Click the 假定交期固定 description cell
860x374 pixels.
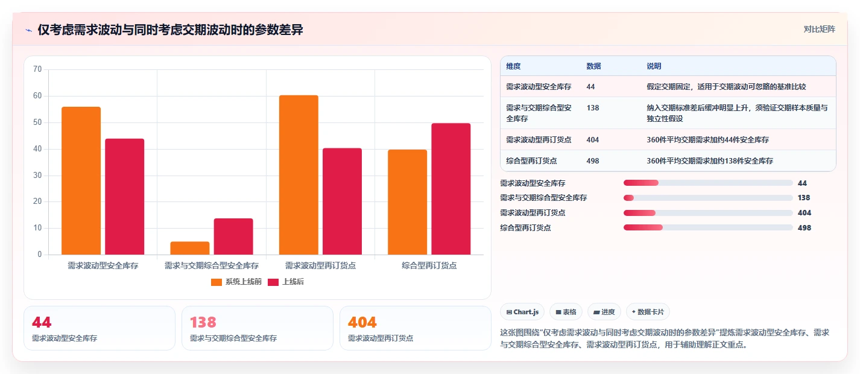tap(726, 86)
